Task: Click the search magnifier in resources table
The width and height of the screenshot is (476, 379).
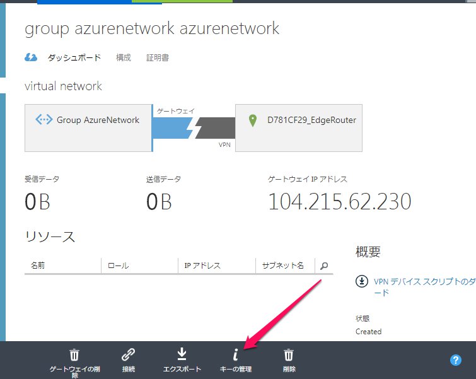Action: pyautogui.click(x=324, y=266)
